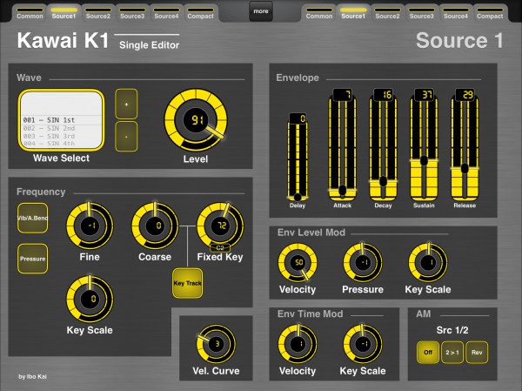Viewport: 522px width, 391px height.
Task: Set AM mode to 2 > 1
Action: (452, 353)
